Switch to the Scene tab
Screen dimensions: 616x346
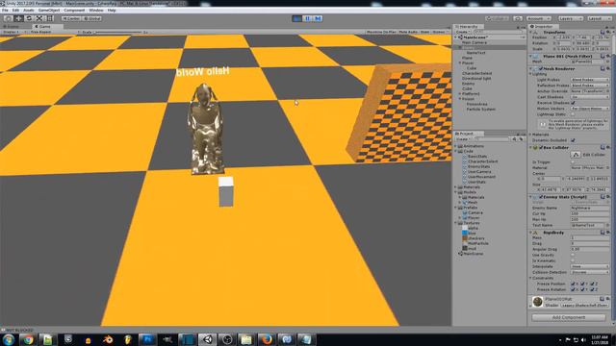click(x=13, y=26)
